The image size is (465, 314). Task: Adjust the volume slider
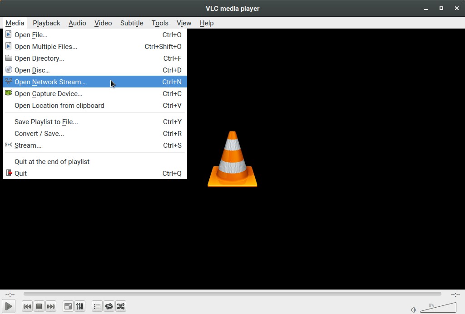point(438,308)
